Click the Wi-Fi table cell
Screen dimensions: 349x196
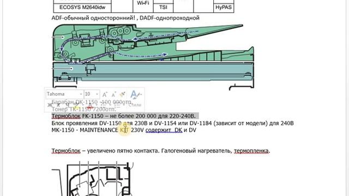click(143, 3)
